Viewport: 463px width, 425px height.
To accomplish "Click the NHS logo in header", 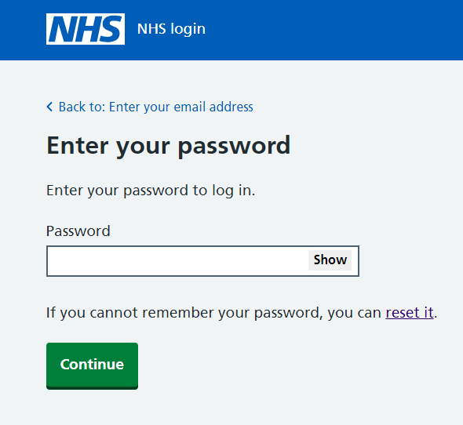I will click(x=86, y=29).
